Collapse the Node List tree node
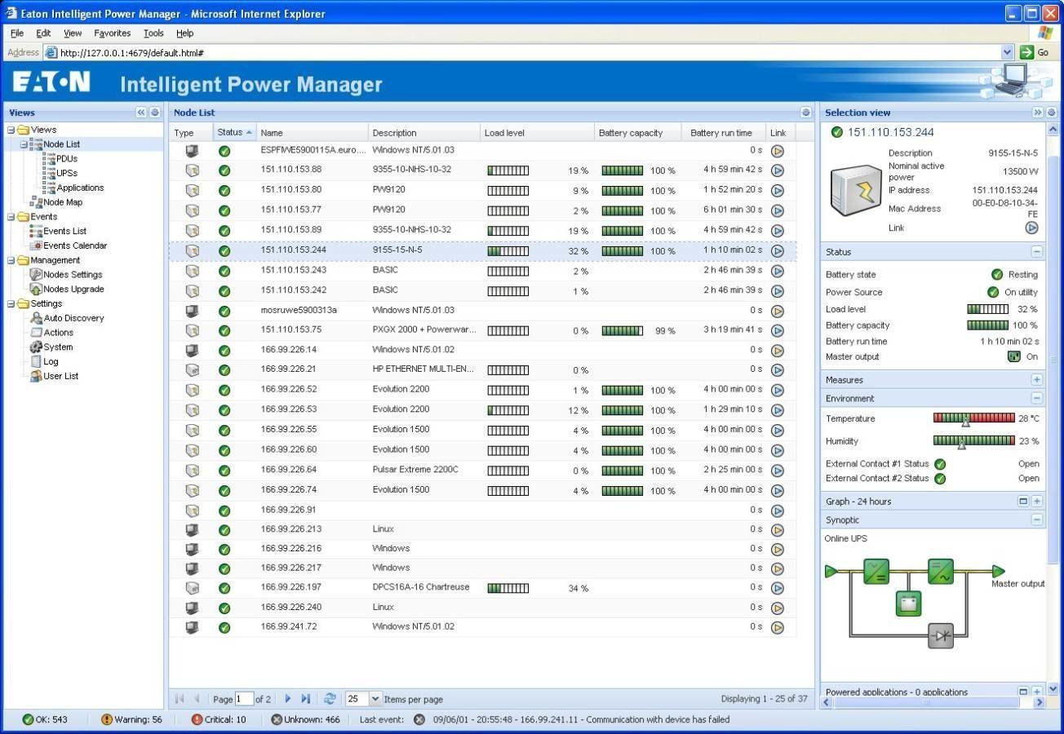 [24, 144]
